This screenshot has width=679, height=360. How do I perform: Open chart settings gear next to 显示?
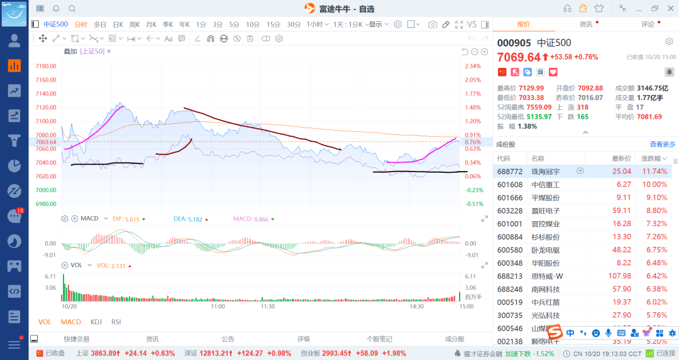pos(397,25)
